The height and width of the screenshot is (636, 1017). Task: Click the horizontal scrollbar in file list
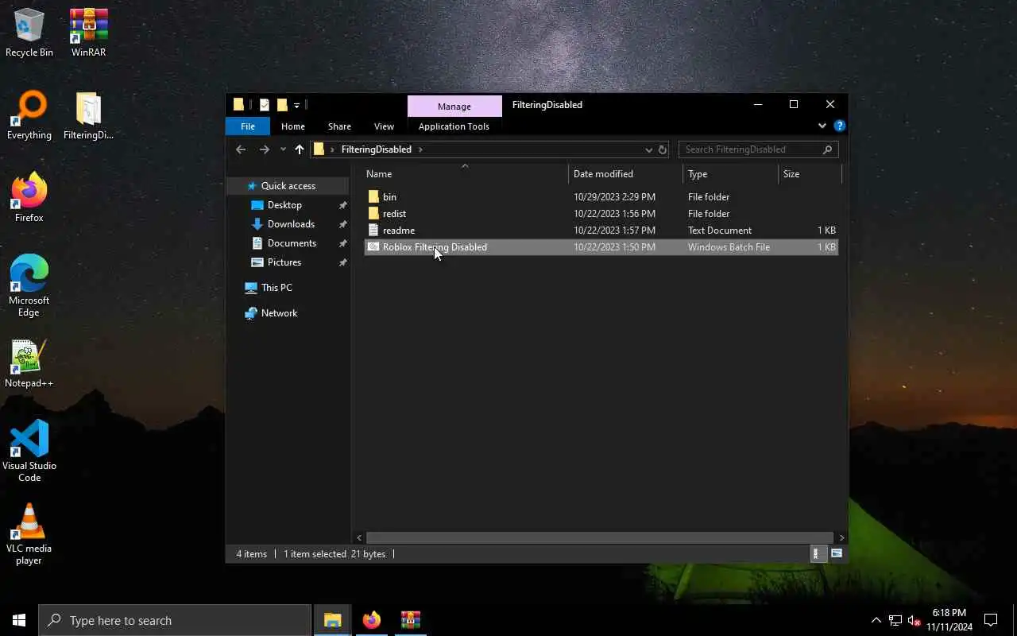coord(600,537)
